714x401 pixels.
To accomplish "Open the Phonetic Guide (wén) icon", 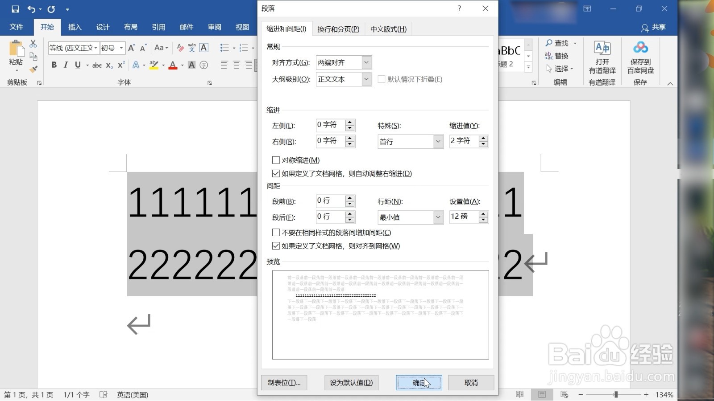I will coord(192,48).
